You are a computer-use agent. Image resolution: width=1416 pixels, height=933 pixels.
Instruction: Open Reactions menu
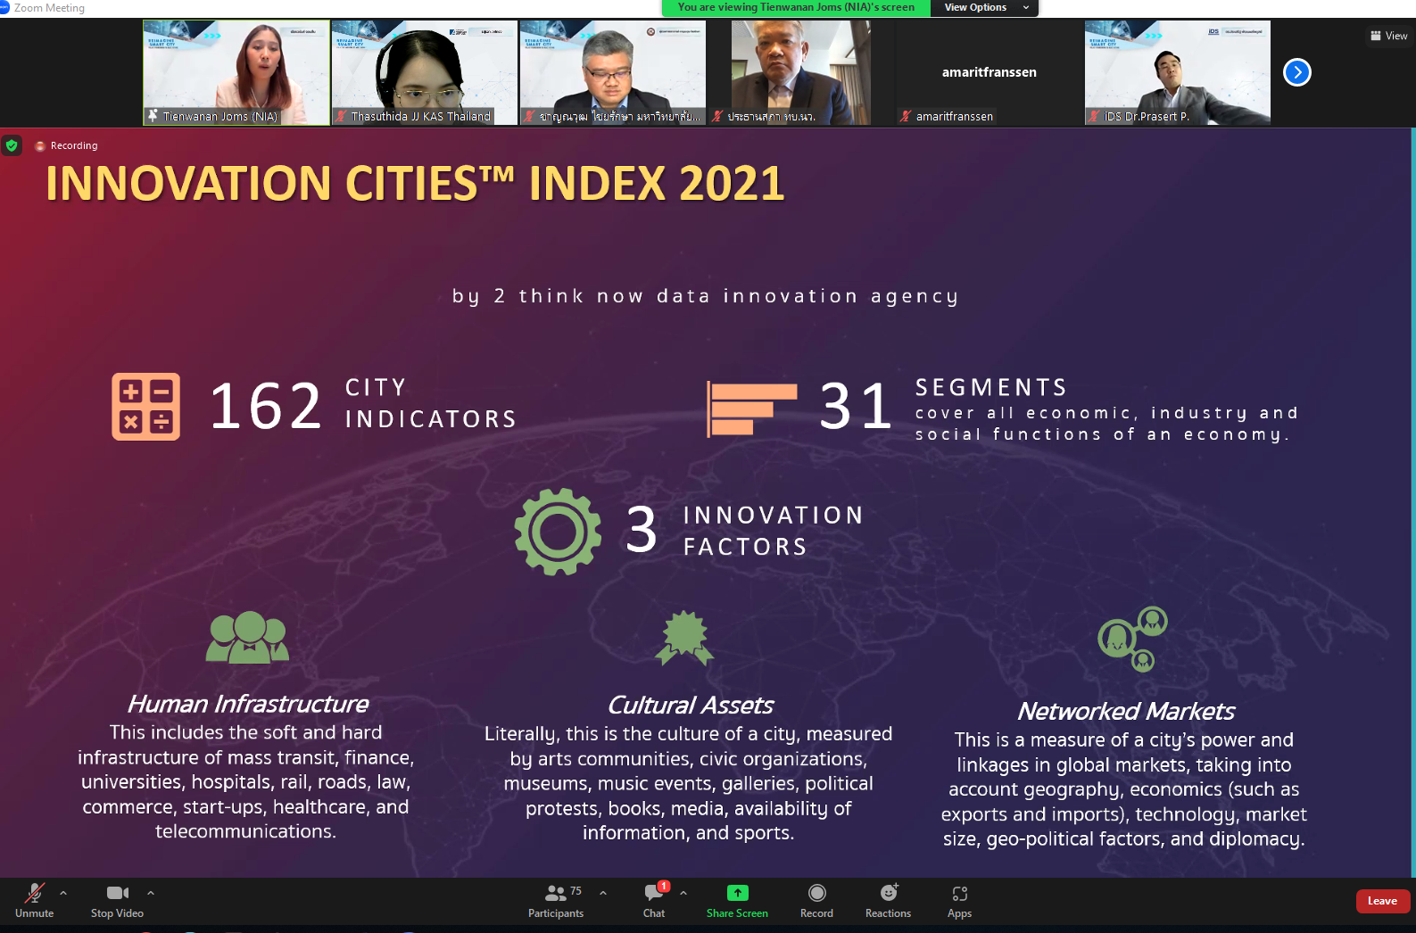click(x=888, y=899)
